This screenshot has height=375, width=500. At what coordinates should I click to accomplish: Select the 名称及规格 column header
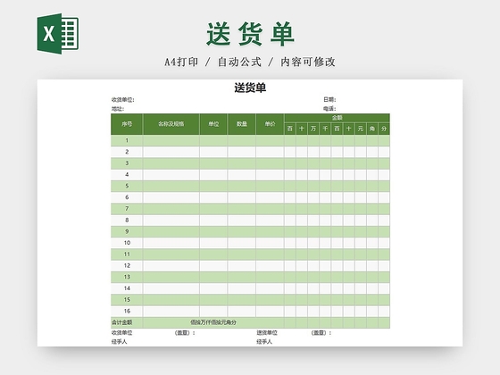pyautogui.click(x=171, y=124)
